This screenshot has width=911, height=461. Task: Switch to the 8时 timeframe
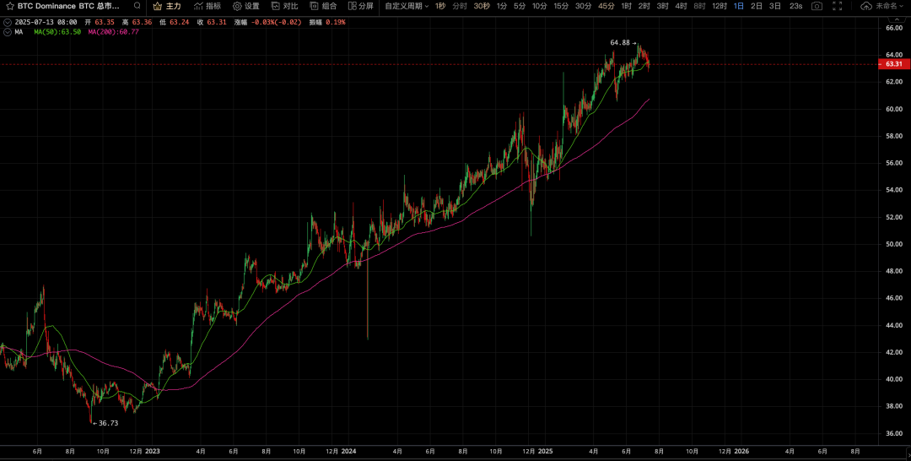coord(699,7)
